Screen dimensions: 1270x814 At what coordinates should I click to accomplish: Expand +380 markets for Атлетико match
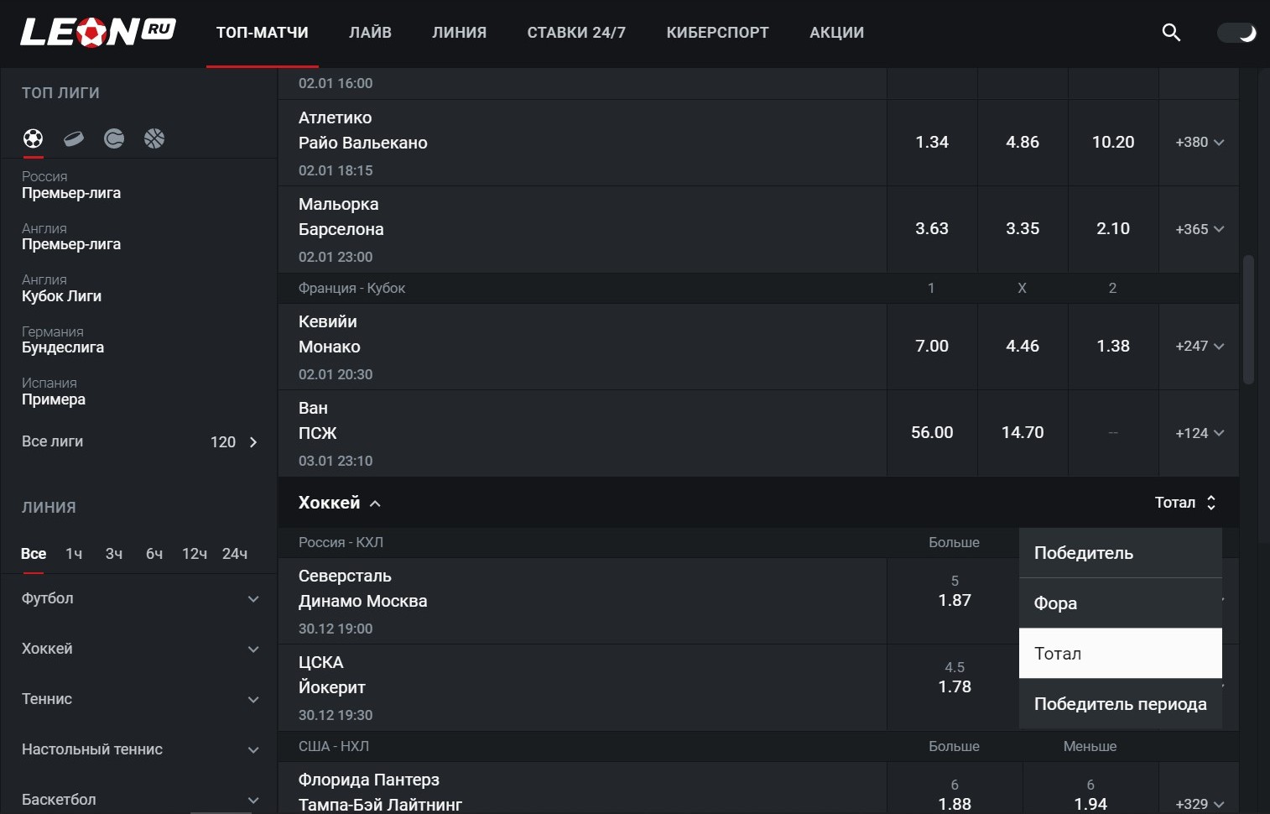1200,143
